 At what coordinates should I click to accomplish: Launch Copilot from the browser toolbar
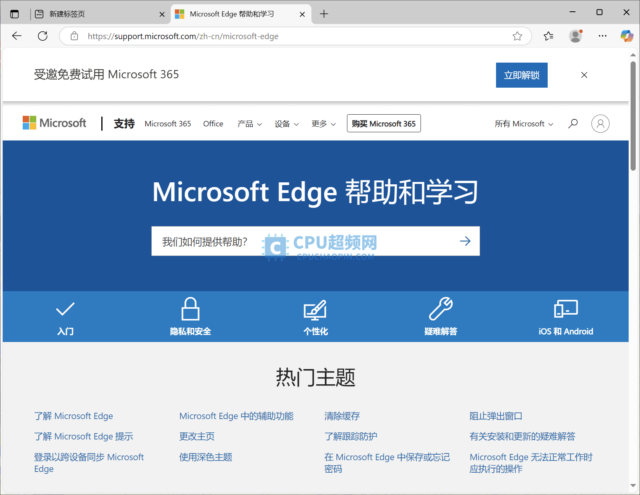coord(626,36)
